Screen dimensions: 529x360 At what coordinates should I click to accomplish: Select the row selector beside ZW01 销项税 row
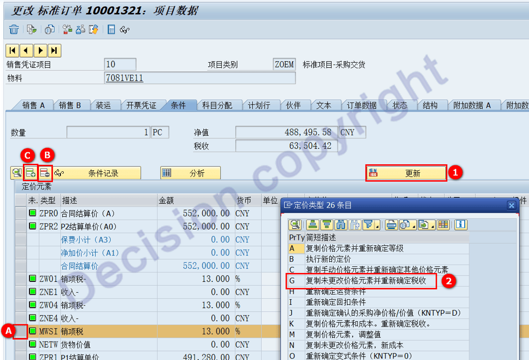point(20,279)
